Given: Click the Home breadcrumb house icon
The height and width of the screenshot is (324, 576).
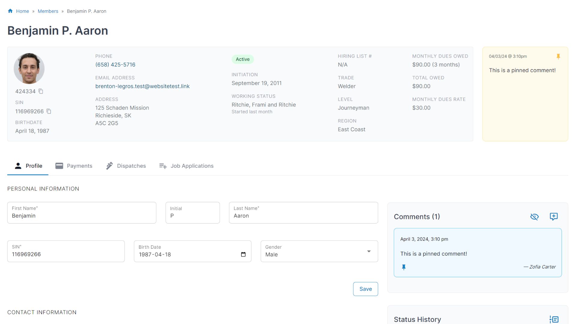Looking at the screenshot, I should (10, 11).
